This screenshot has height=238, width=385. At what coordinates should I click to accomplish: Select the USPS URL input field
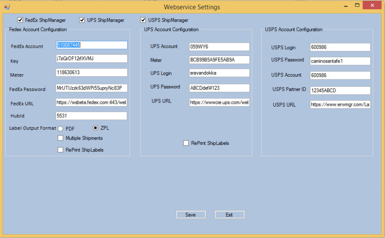(340, 105)
